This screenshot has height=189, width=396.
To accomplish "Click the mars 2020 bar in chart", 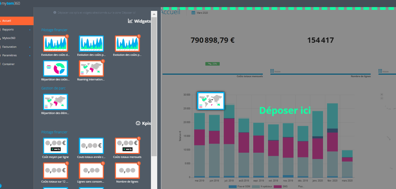I will coord(347,164).
